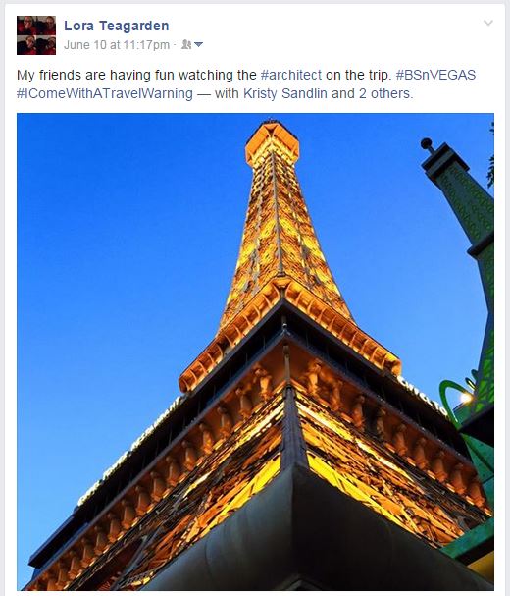This screenshot has width=510, height=596.
Task: Click the #IComeWithATravelWarning hashtag
Action: click(x=105, y=93)
